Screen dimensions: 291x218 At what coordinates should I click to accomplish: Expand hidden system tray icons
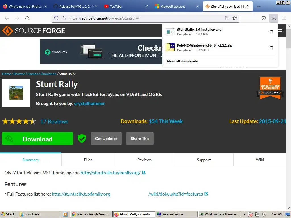tap(244, 214)
